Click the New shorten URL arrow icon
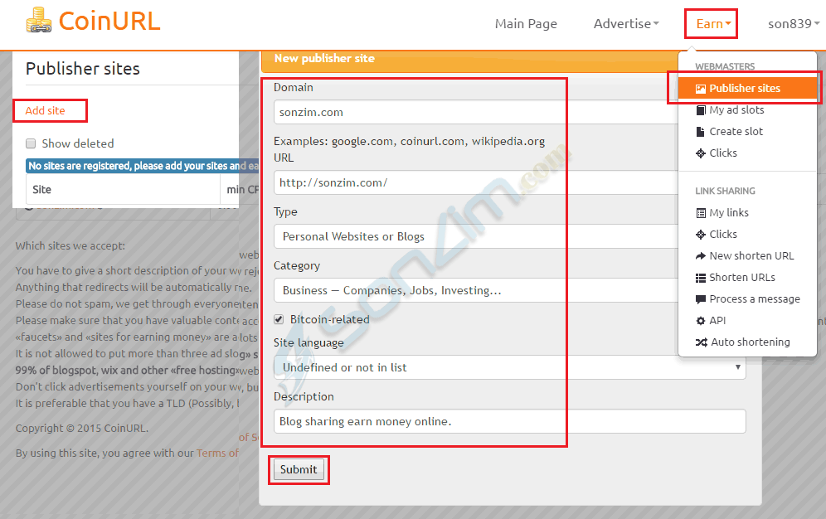 [x=701, y=256]
